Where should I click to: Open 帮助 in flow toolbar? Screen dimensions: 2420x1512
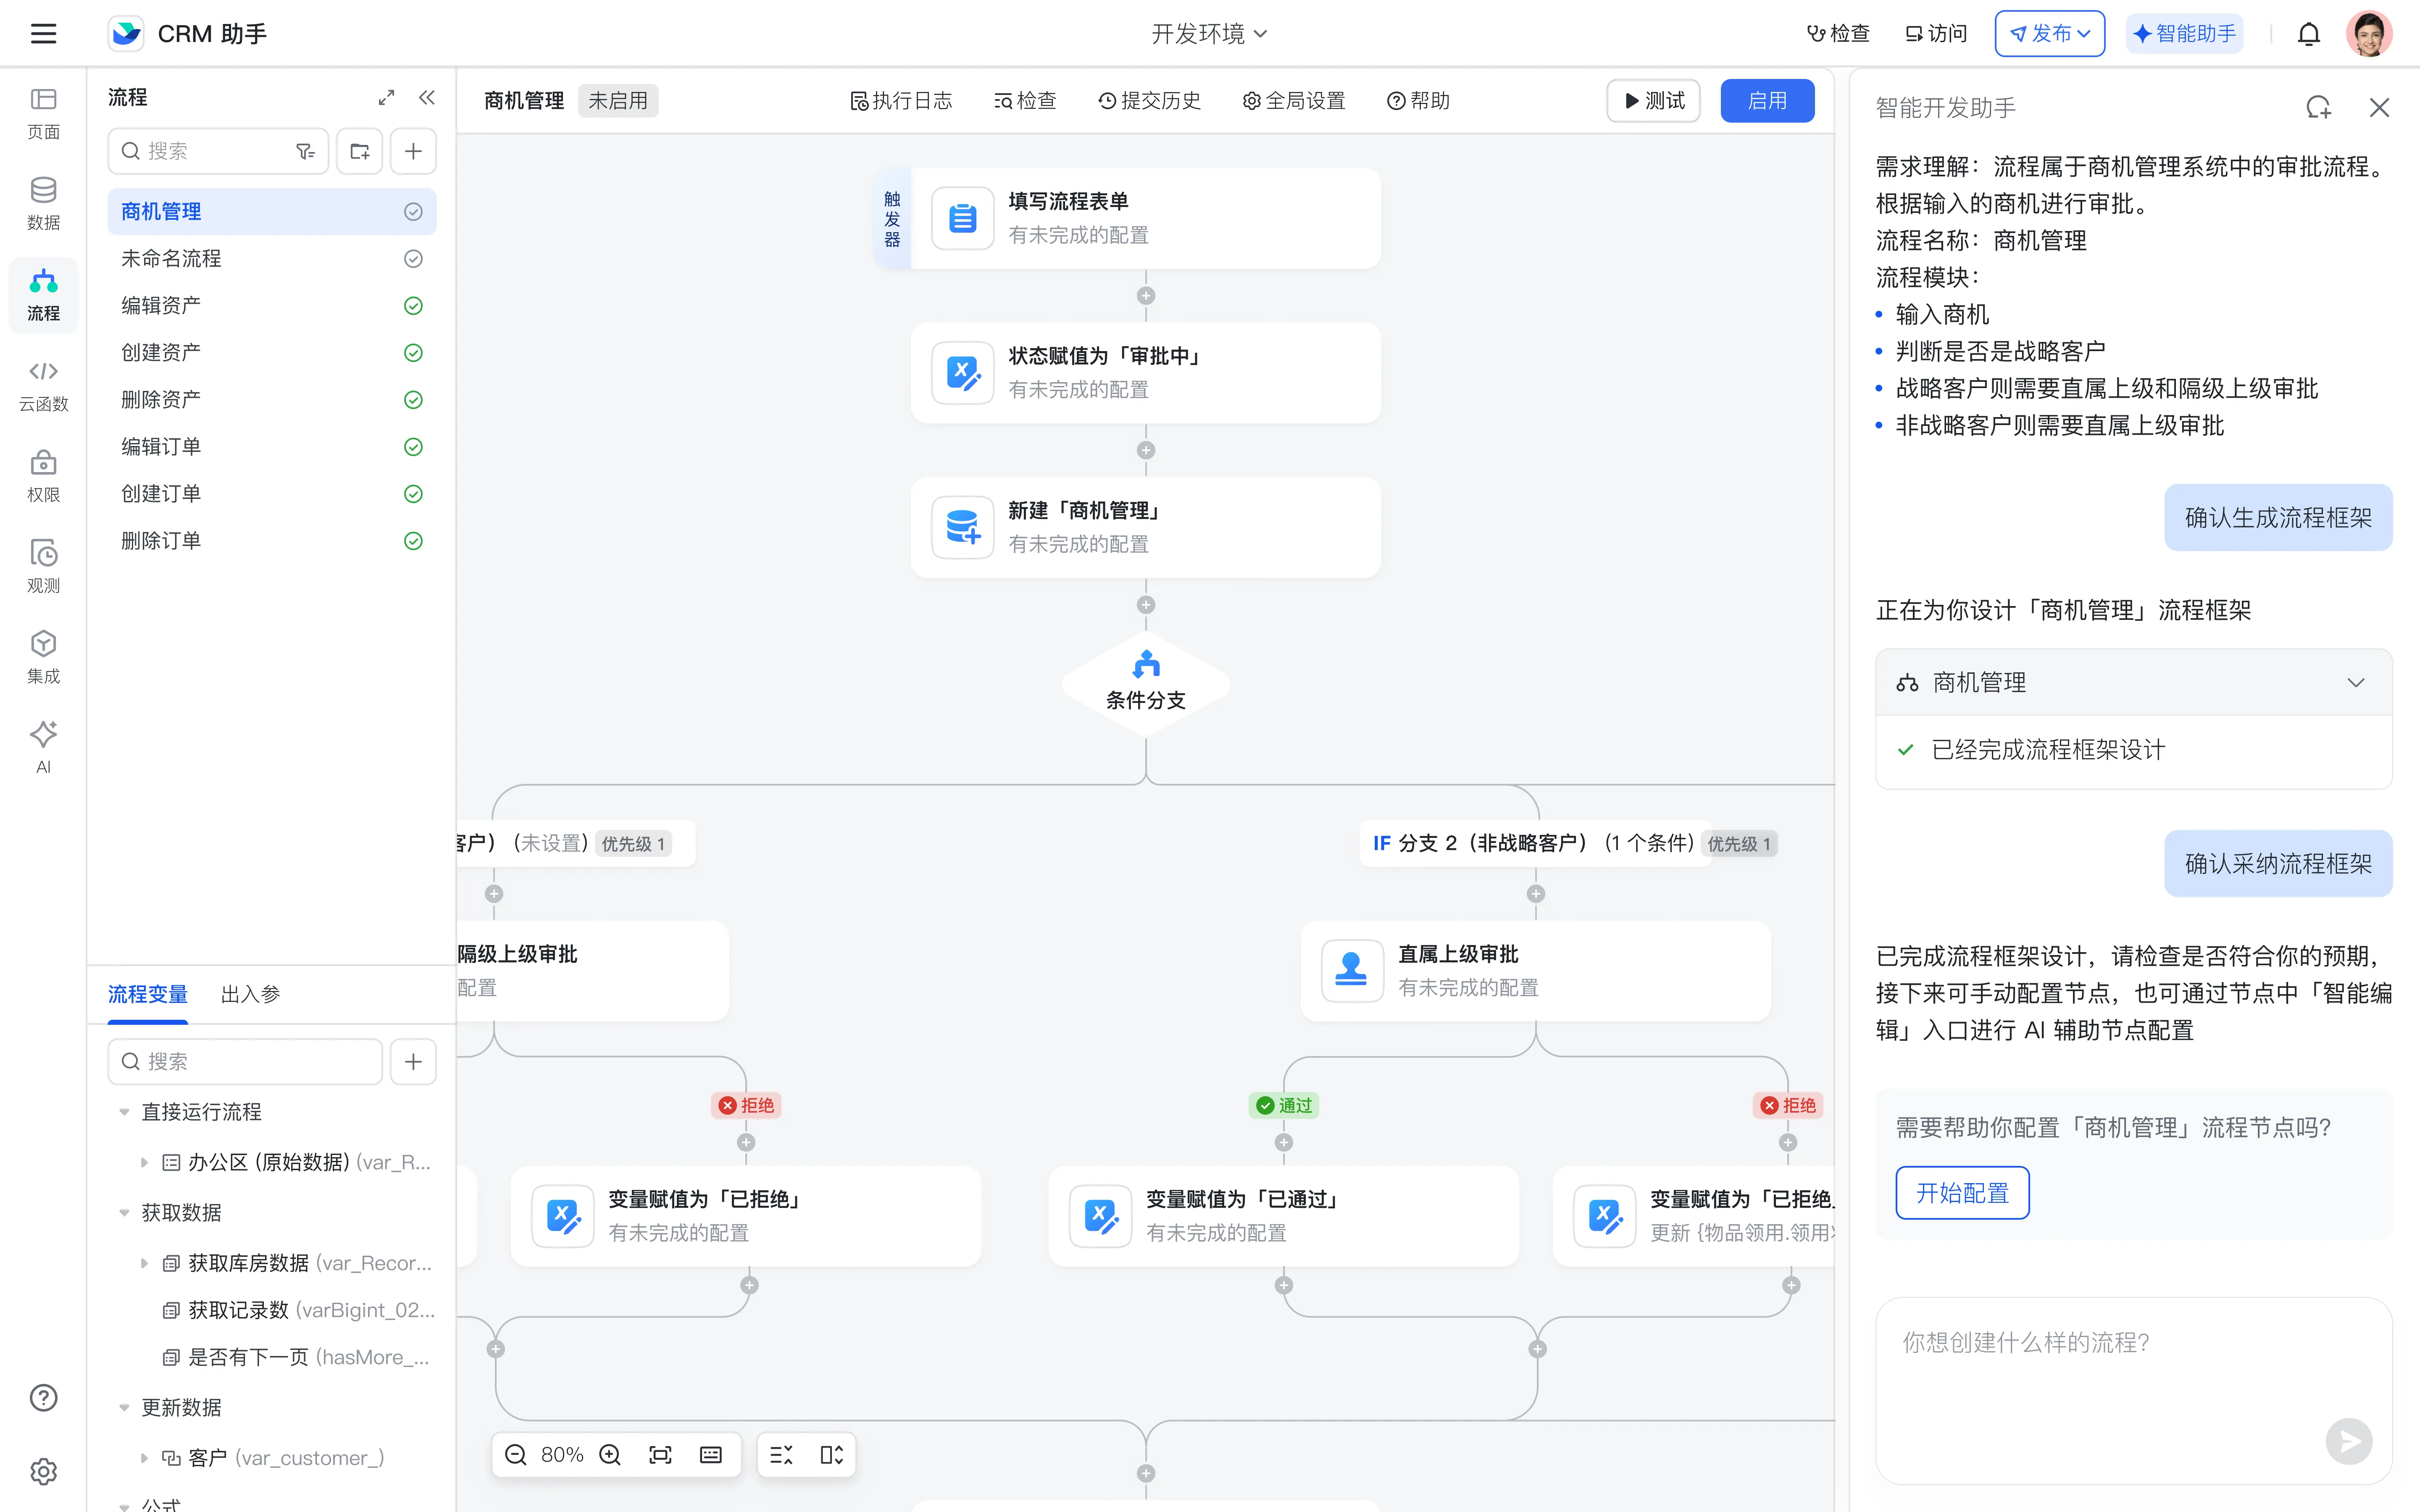coord(1418,101)
